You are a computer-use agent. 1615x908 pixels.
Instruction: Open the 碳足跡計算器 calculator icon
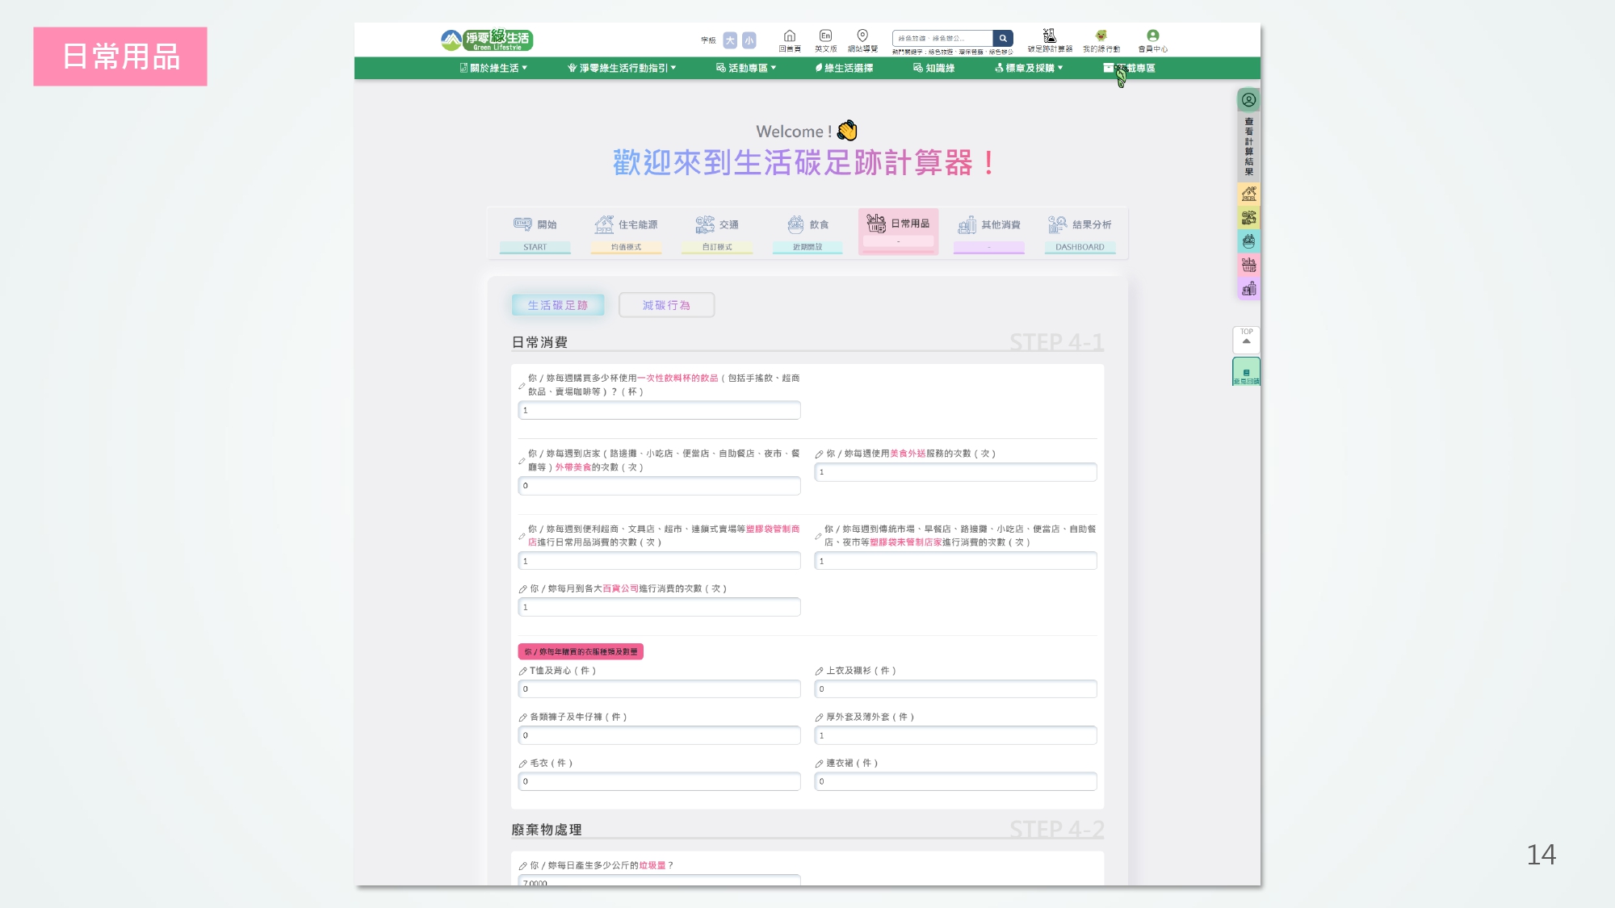pos(1050,37)
